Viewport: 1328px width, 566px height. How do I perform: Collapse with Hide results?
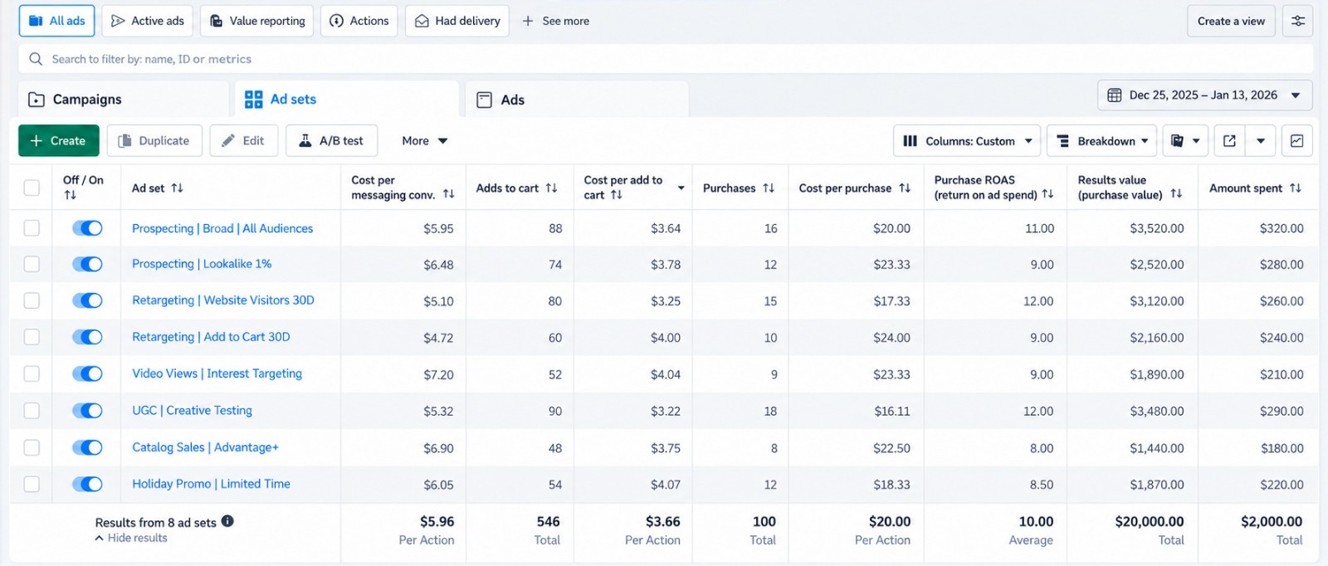pyautogui.click(x=131, y=538)
